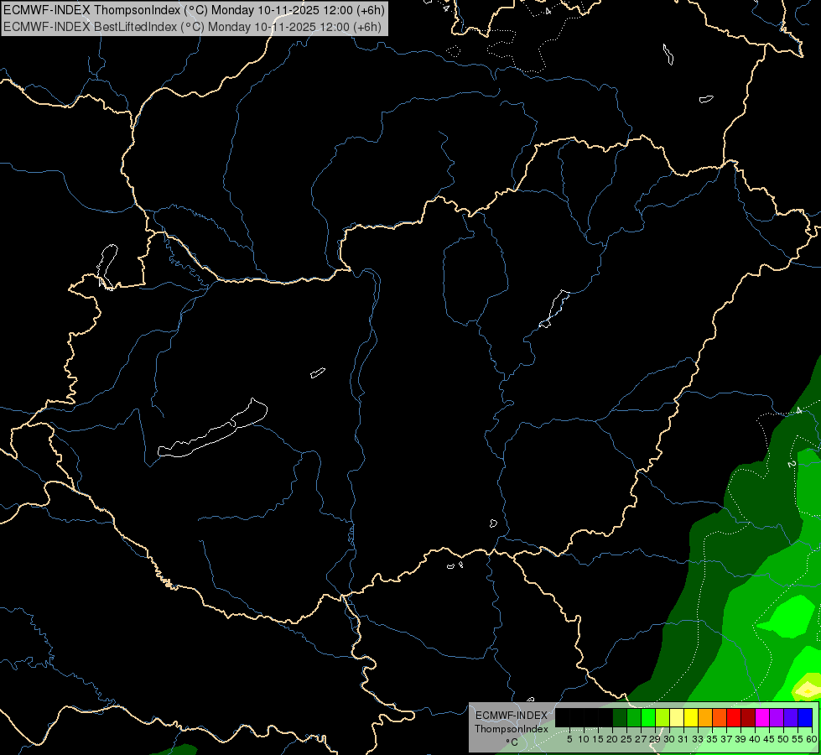821x755 pixels.
Task: Click legend tick value '37'
Action: (726, 739)
